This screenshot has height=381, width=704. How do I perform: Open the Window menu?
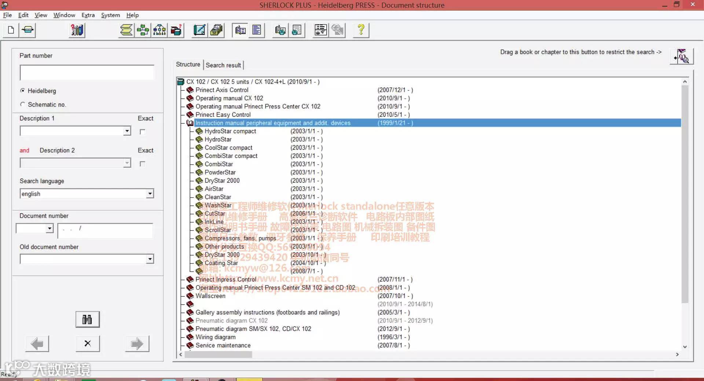64,15
